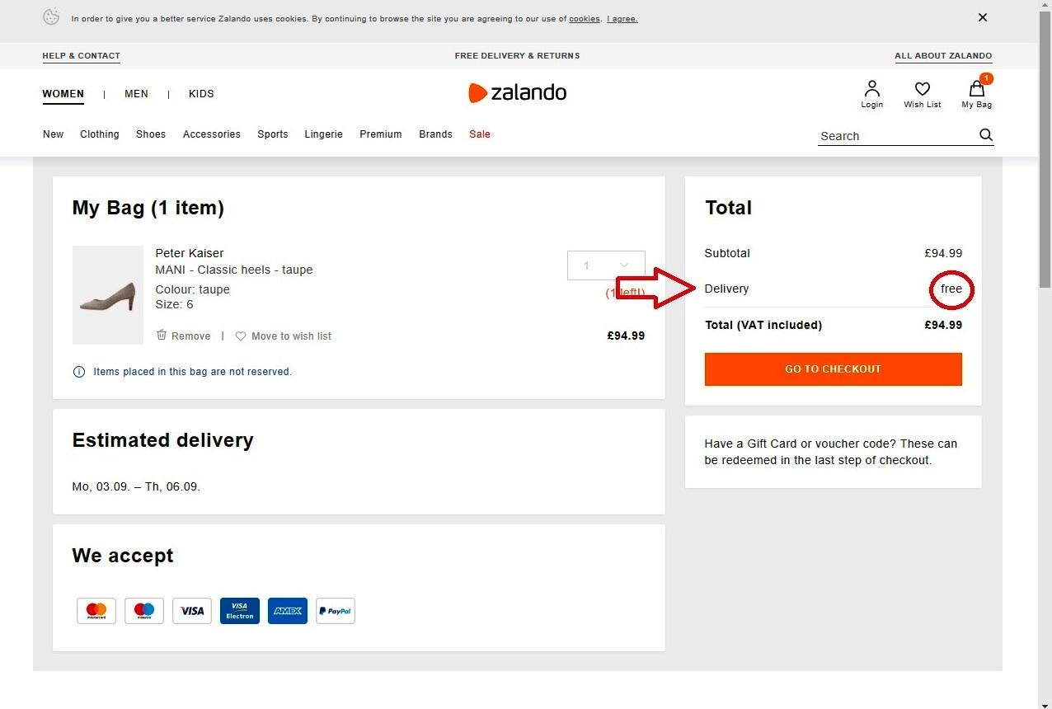The image size is (1052, 709).
Task: Close the cookie notice banner
Action: point(982,17)
